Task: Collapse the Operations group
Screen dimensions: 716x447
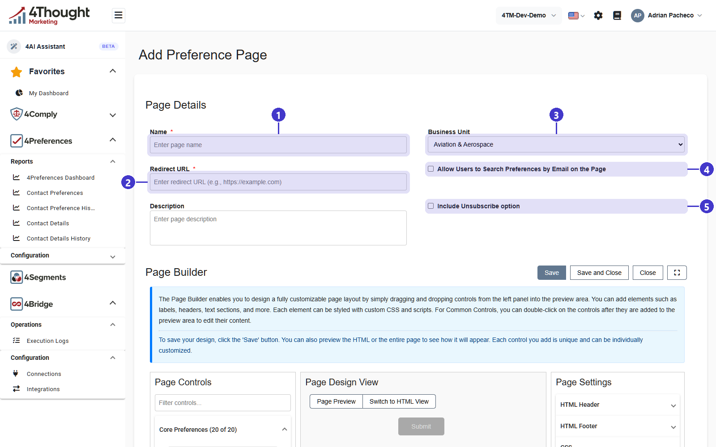Action: pyautogui.click(x=113, y=325)
